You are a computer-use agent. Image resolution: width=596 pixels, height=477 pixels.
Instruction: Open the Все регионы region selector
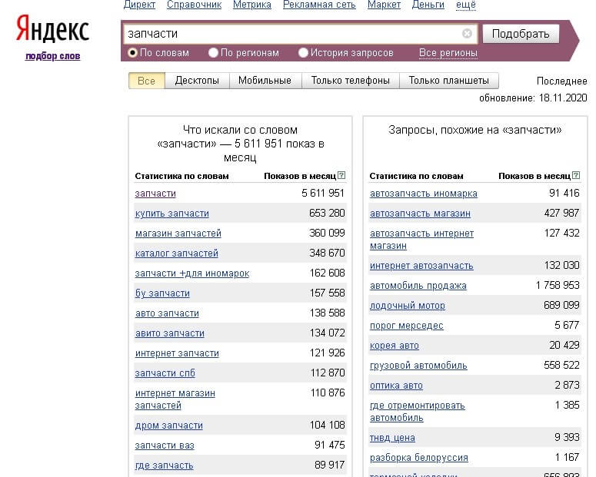click(x=448, y=53)
